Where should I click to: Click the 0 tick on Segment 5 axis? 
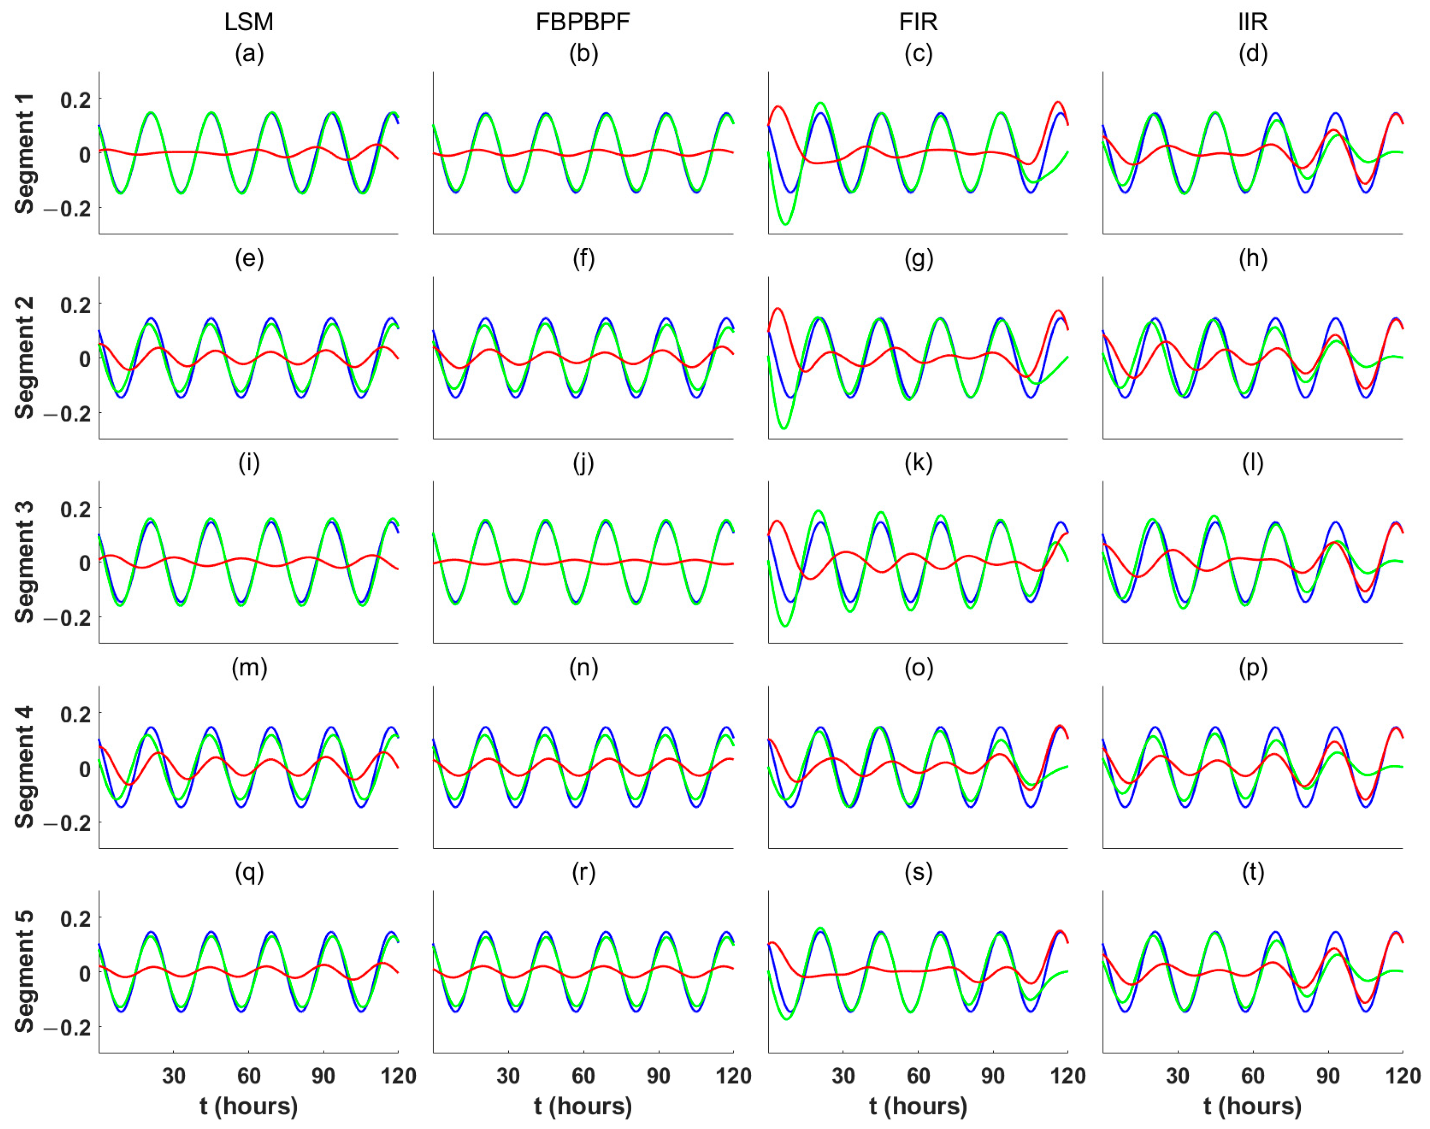(x=84, y=973)
